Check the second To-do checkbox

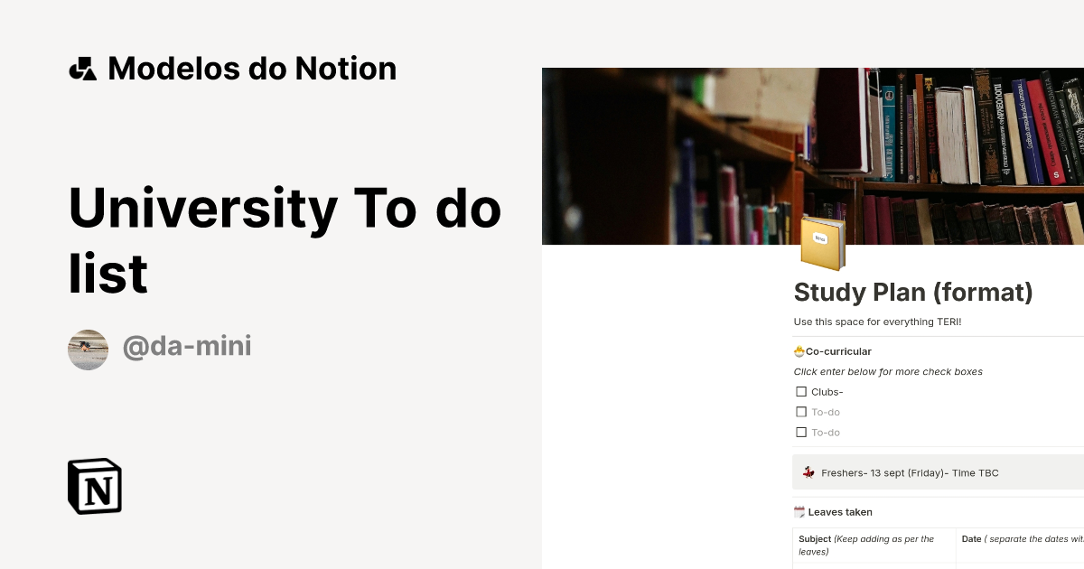[801, 432]
